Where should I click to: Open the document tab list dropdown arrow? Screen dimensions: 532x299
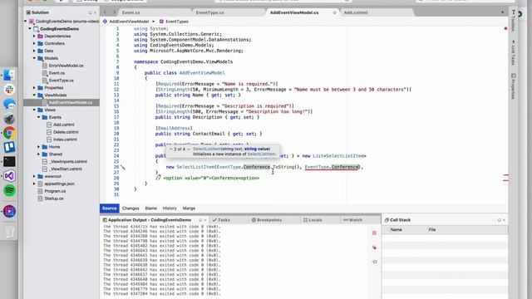pos(502,12)
